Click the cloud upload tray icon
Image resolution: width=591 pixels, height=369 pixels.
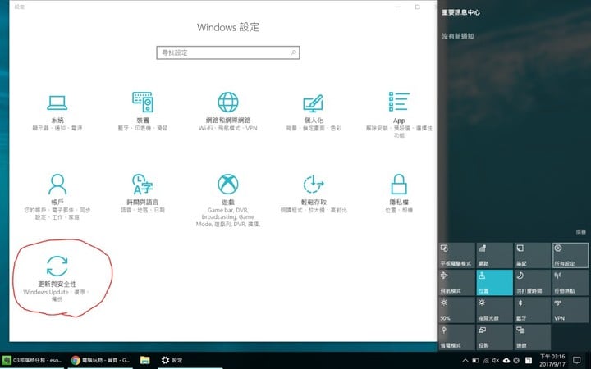pyautogui.click(x=506, y=360)
